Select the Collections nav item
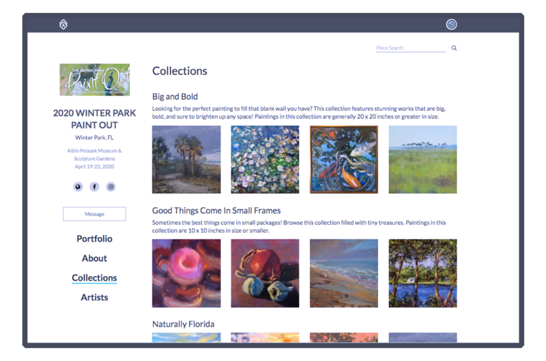Viewport: 546px width, 361px height. tap(94, 278)
